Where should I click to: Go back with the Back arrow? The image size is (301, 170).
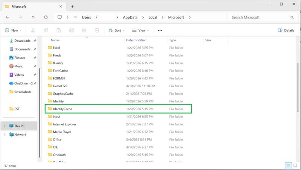tap(8, 17)
